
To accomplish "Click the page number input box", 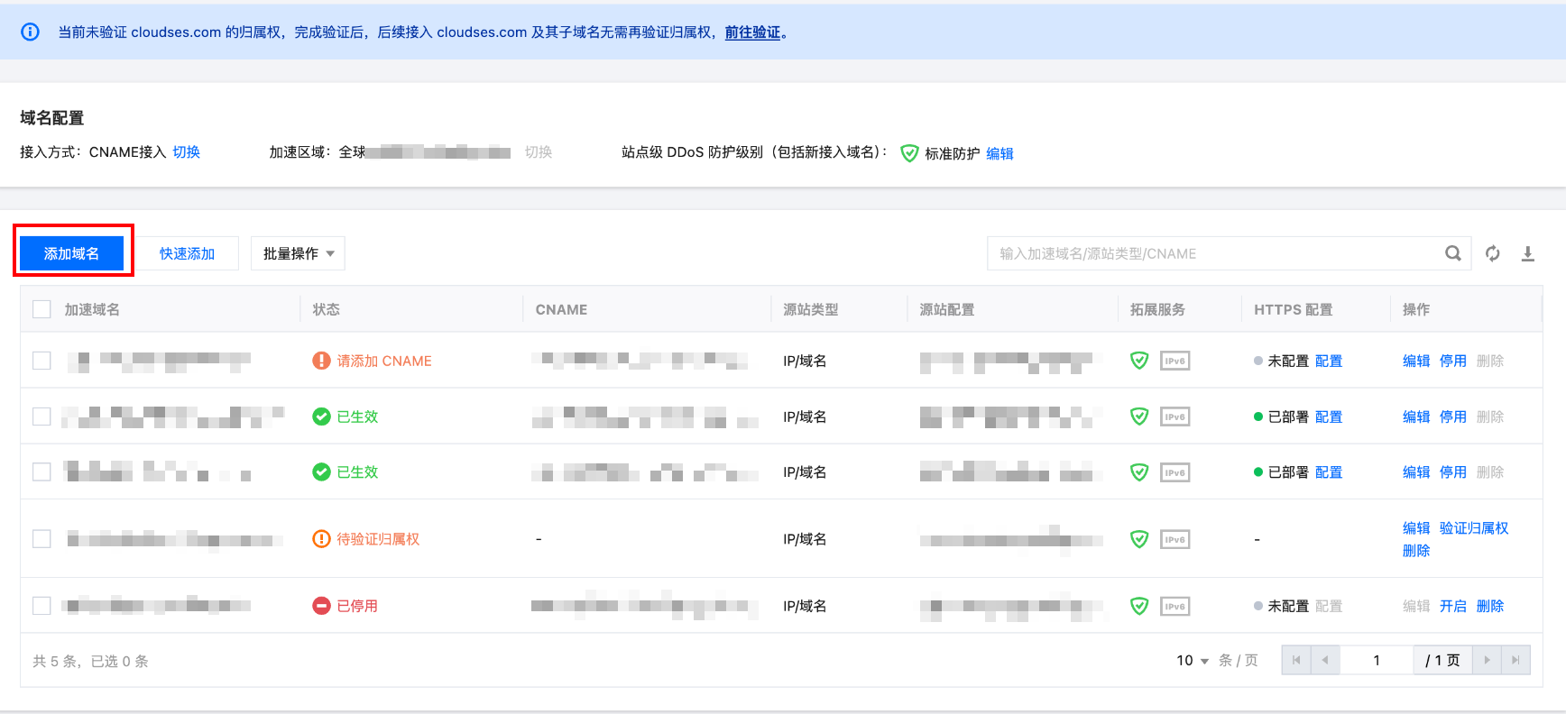I will coord(1377,660).
